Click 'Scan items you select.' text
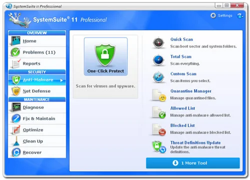The height and width of the screenshot is (180, 250). pos(190,80)
